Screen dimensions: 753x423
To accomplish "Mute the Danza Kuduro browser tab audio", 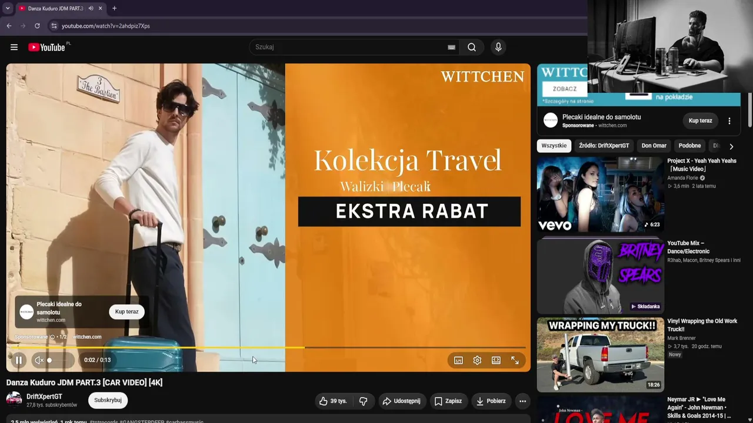I will point(91,8).
